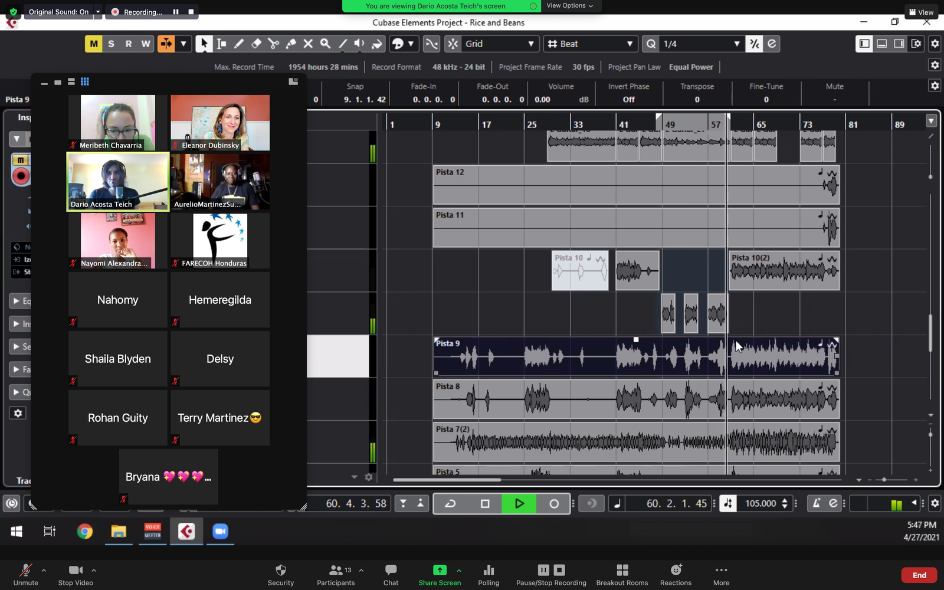This screenshot has width=944, height=590.
Task: Open the Zoom Participants panel
Action: click(336, 575)
